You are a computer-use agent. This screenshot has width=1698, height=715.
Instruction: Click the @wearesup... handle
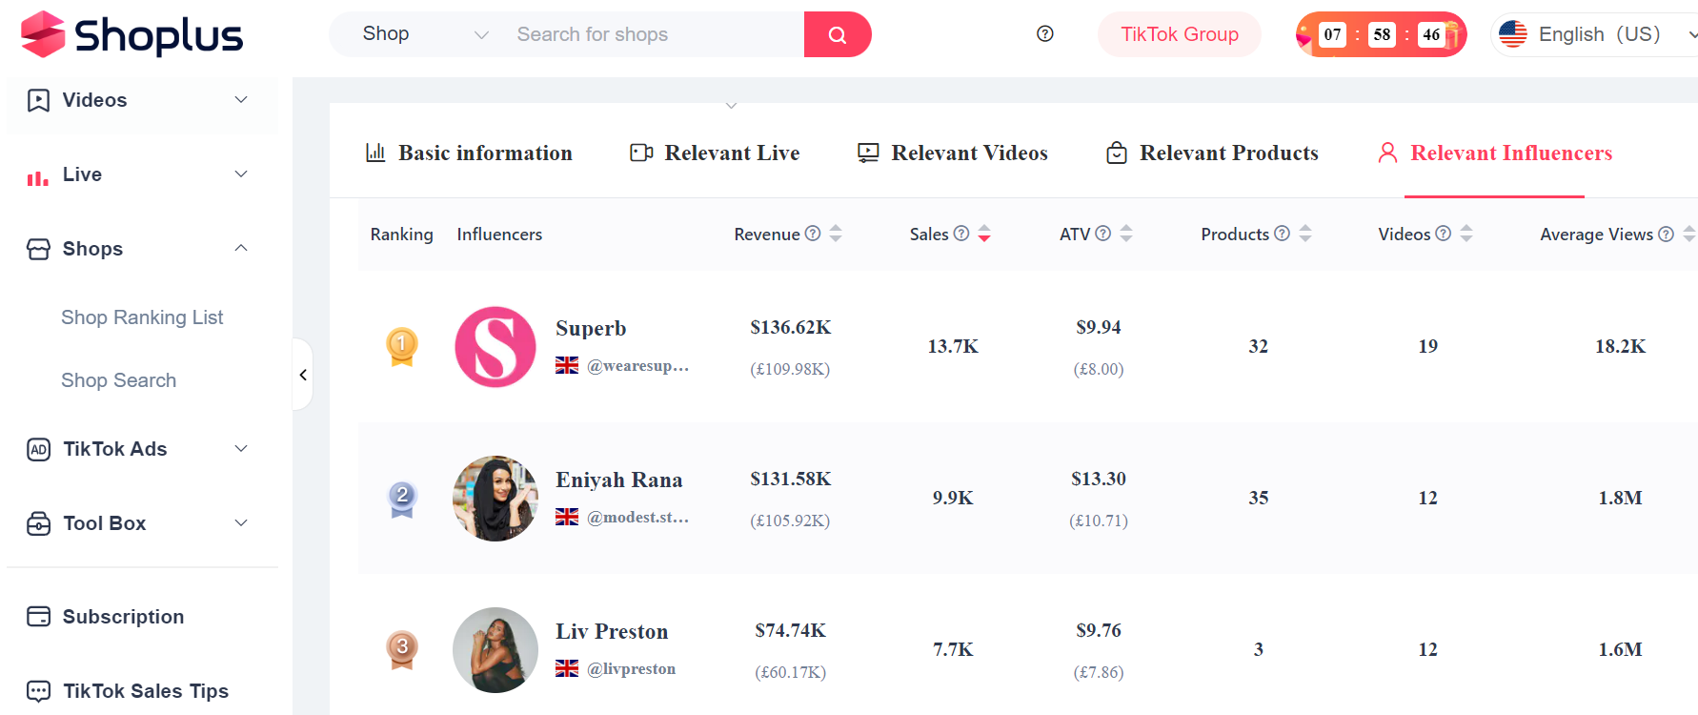point(637,366)
